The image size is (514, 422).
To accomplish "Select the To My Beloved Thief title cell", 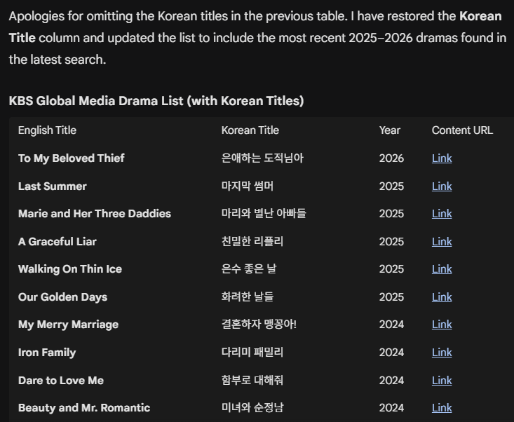I will click(72, 158).
